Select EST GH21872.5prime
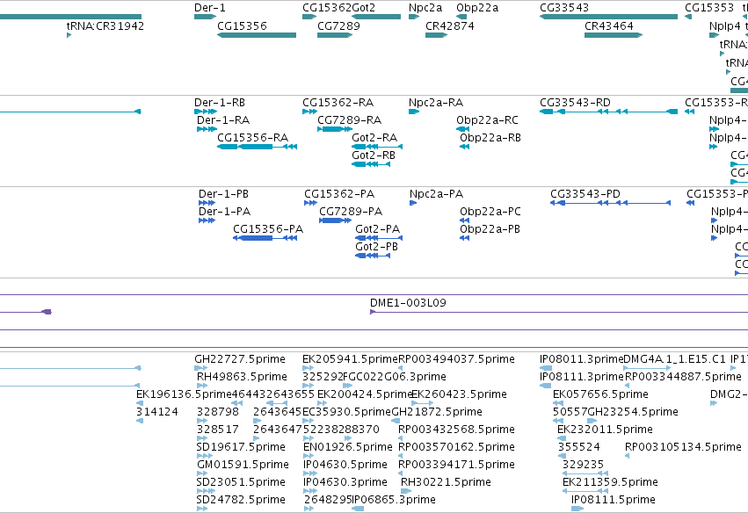 point(396,421)
